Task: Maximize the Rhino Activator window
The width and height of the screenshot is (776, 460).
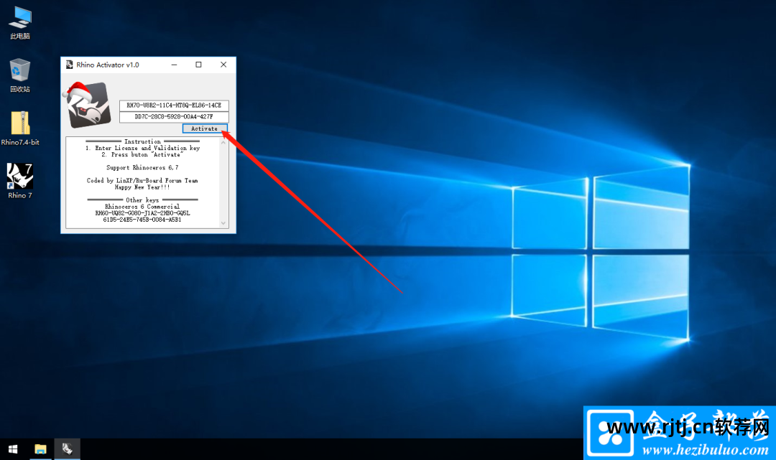Action: (198, 65)
